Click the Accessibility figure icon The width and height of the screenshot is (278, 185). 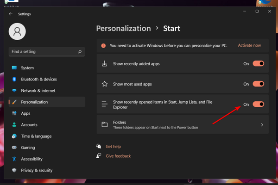pyautogui.click(x=14, y=159)
